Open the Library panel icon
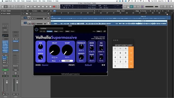This screenshot has width=174, height=98. (2, 7)
